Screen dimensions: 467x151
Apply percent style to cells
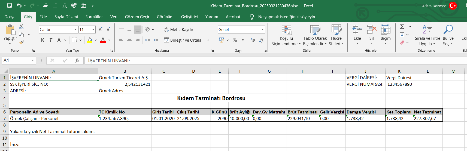pyautogui.click(x=235, y=40)
